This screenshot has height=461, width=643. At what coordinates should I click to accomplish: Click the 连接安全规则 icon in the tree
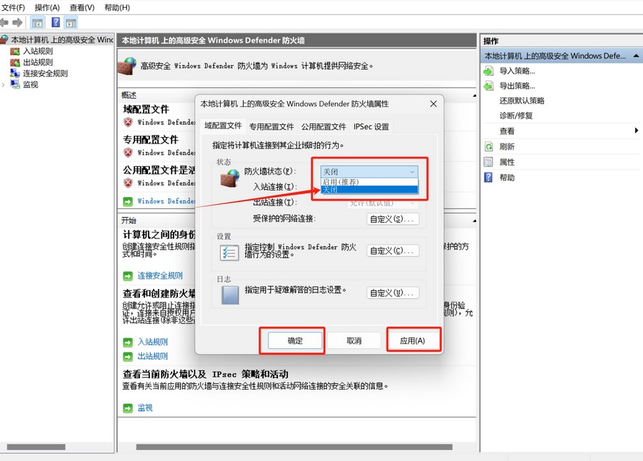coord(15,74)
